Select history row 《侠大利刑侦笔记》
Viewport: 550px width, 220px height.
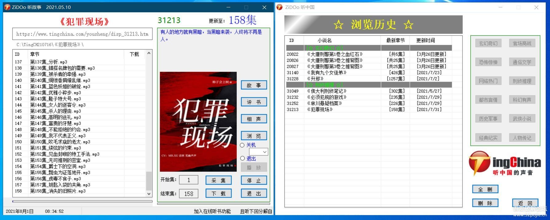point(369,91)
